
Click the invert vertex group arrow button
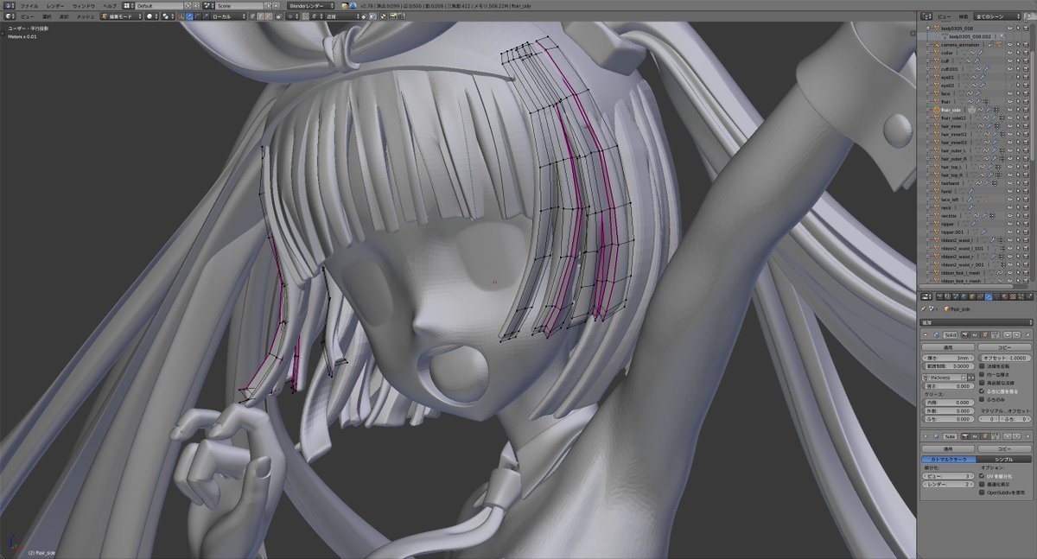pos(972,378)
